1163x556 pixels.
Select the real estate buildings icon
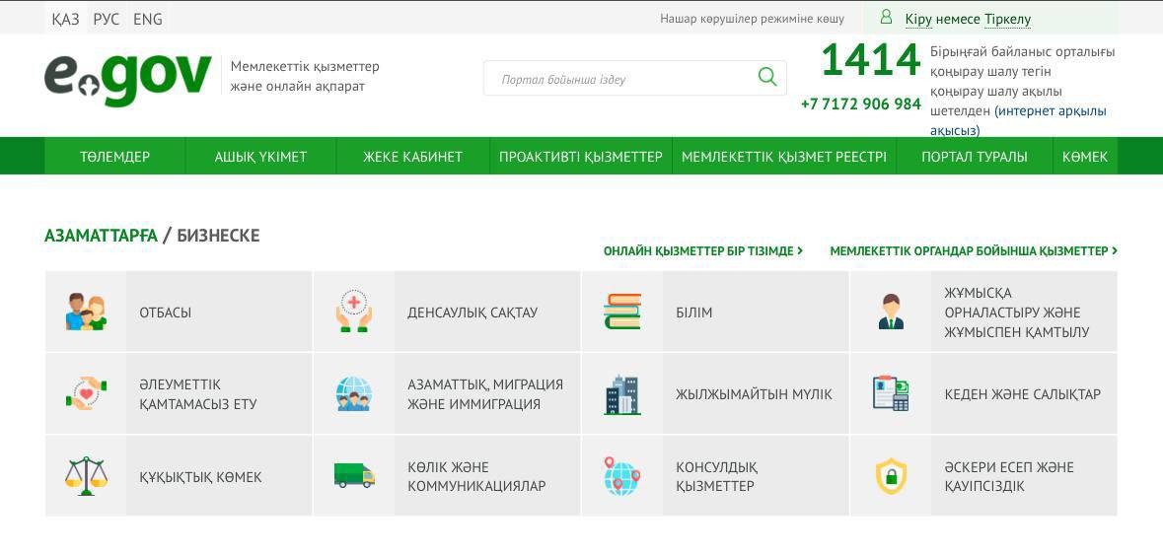tap(622, 394)
